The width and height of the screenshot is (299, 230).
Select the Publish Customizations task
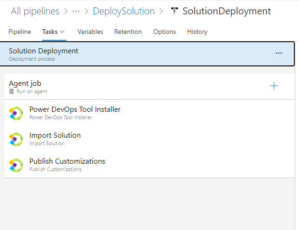(x=149, y=165)
